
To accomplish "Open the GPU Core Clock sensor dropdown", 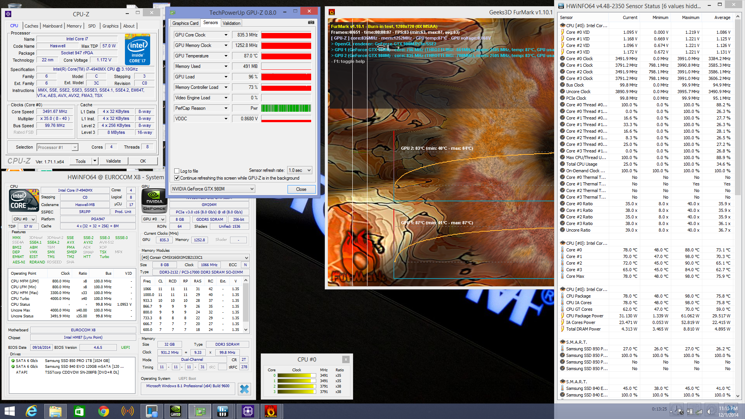I will tap(226, 35).
